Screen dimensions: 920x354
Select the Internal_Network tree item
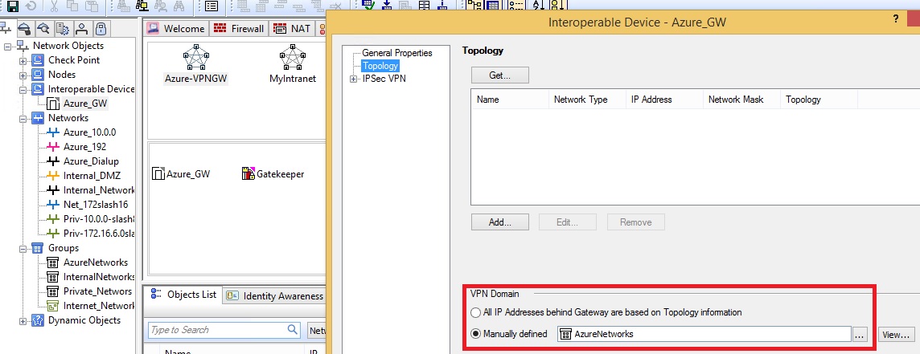(99, 190)
